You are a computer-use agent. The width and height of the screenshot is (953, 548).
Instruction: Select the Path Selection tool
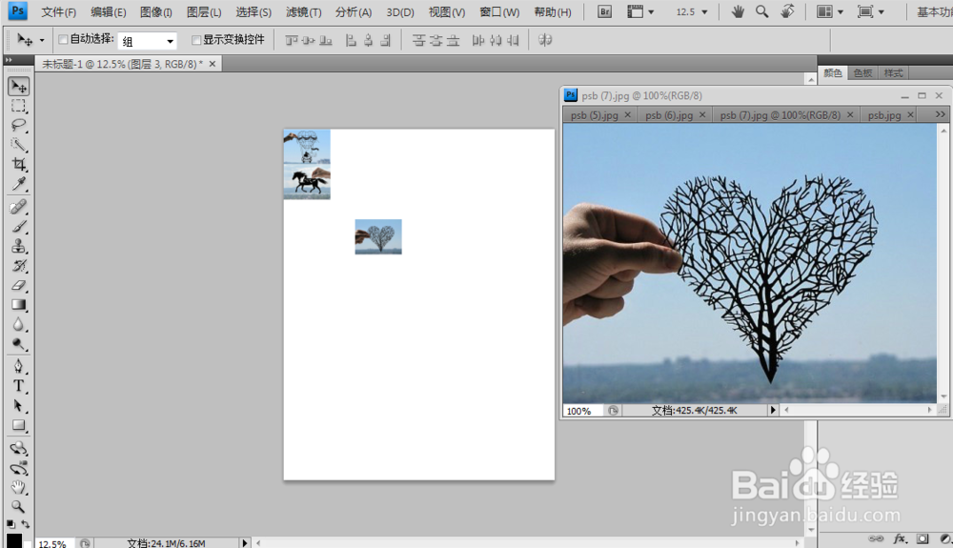[x=19, y=405]
